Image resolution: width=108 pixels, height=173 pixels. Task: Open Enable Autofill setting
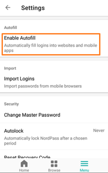[51, 44]
